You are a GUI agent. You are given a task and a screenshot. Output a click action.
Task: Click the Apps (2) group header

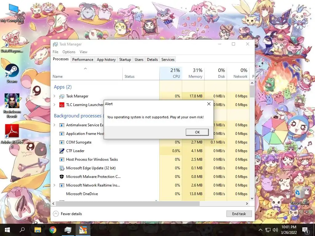click(63, 87)
